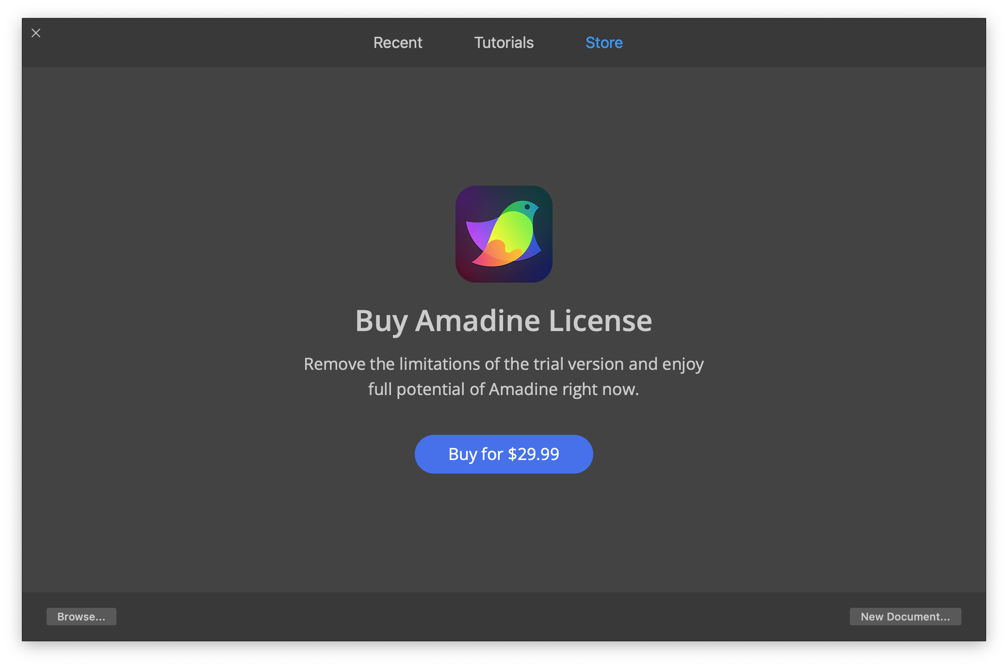Click the Browse... button
Image resolution: width=1008 pixels, height=667 pixels.
[x=81, y=617]
